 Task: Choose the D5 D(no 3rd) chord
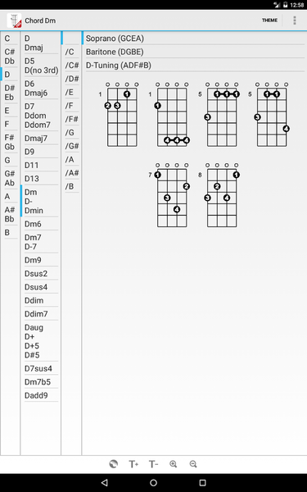click(x=41, y=66)
